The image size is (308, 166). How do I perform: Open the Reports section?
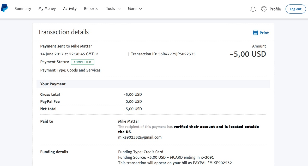tap(91, 9)
